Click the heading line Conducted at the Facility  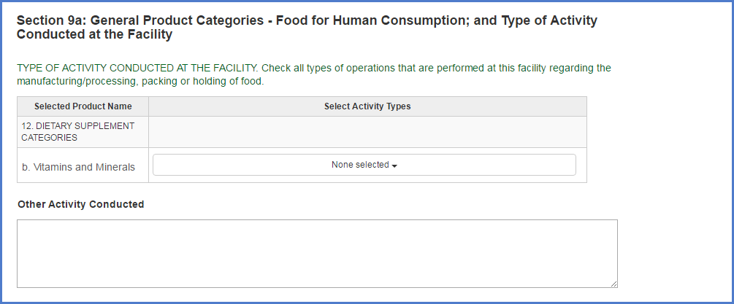coord(95,34)
